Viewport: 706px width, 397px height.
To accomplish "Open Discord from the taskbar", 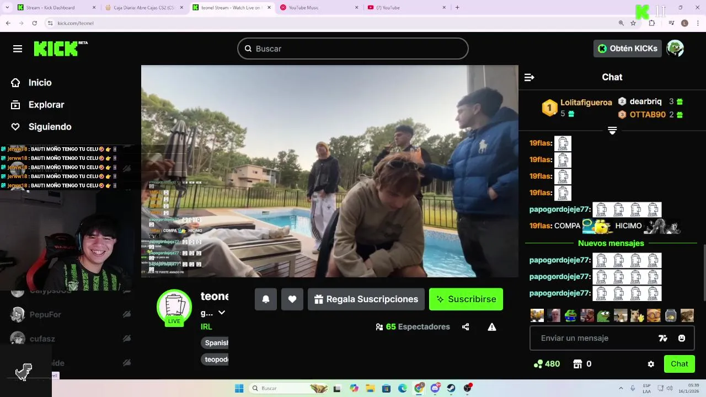I will point(435,388).
